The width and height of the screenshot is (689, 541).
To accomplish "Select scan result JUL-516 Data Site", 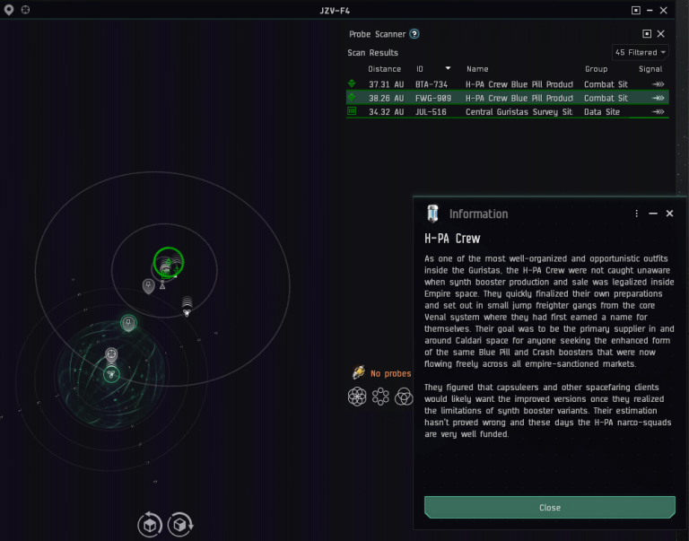I will point(508,111).
